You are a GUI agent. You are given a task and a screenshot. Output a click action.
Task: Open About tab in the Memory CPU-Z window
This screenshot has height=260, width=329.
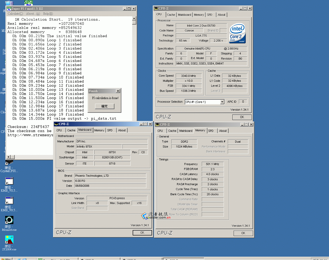(223, 131)
